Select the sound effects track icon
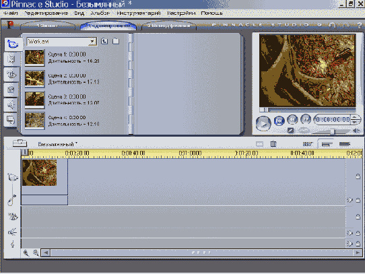Image resolution: width=365 pixels, height=274 pixels. (x=12, y=232)
